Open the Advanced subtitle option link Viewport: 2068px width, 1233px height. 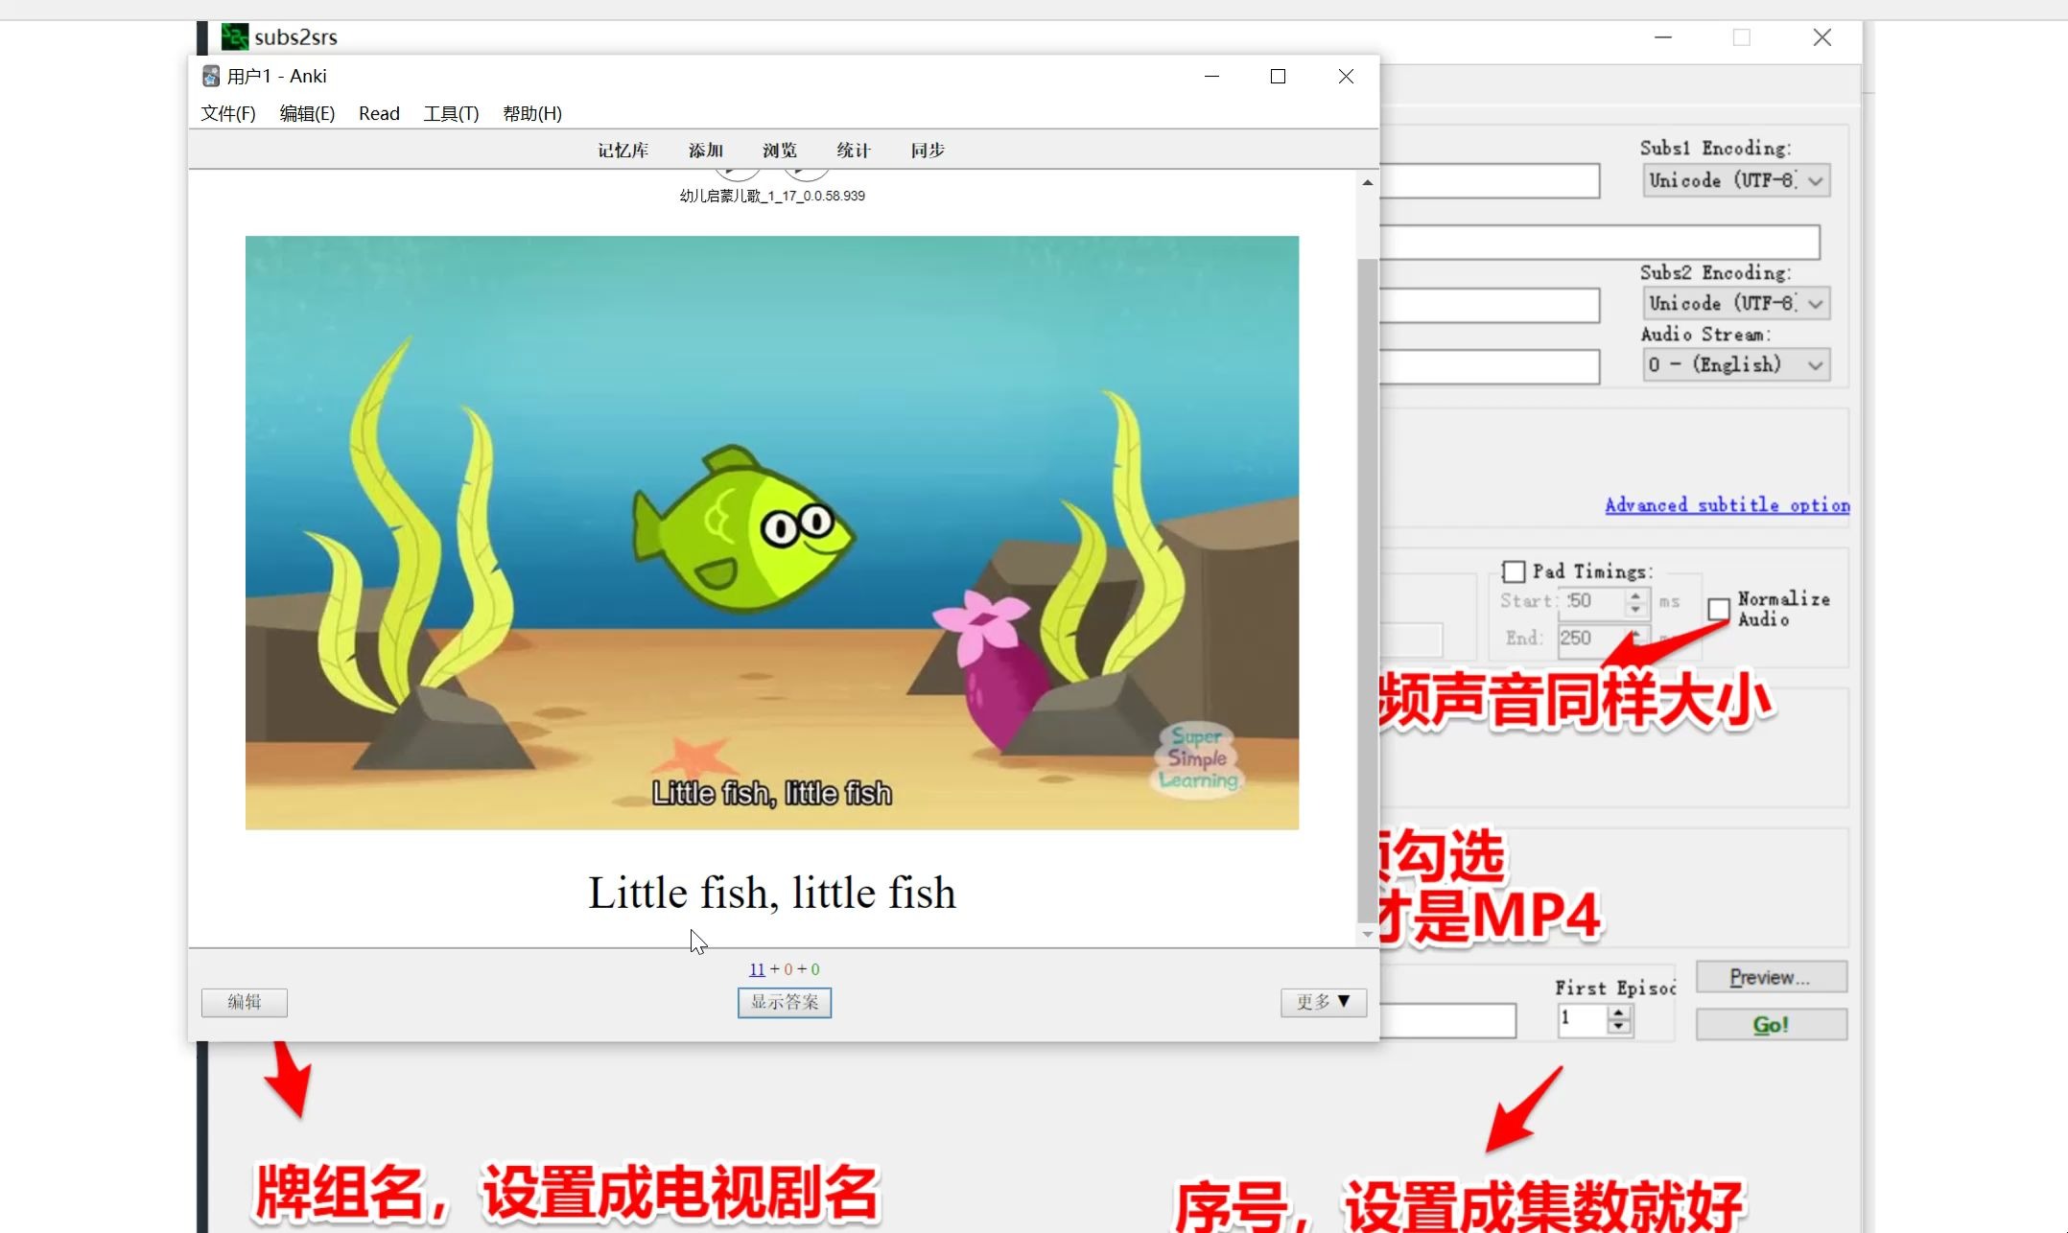point(1726,504)
